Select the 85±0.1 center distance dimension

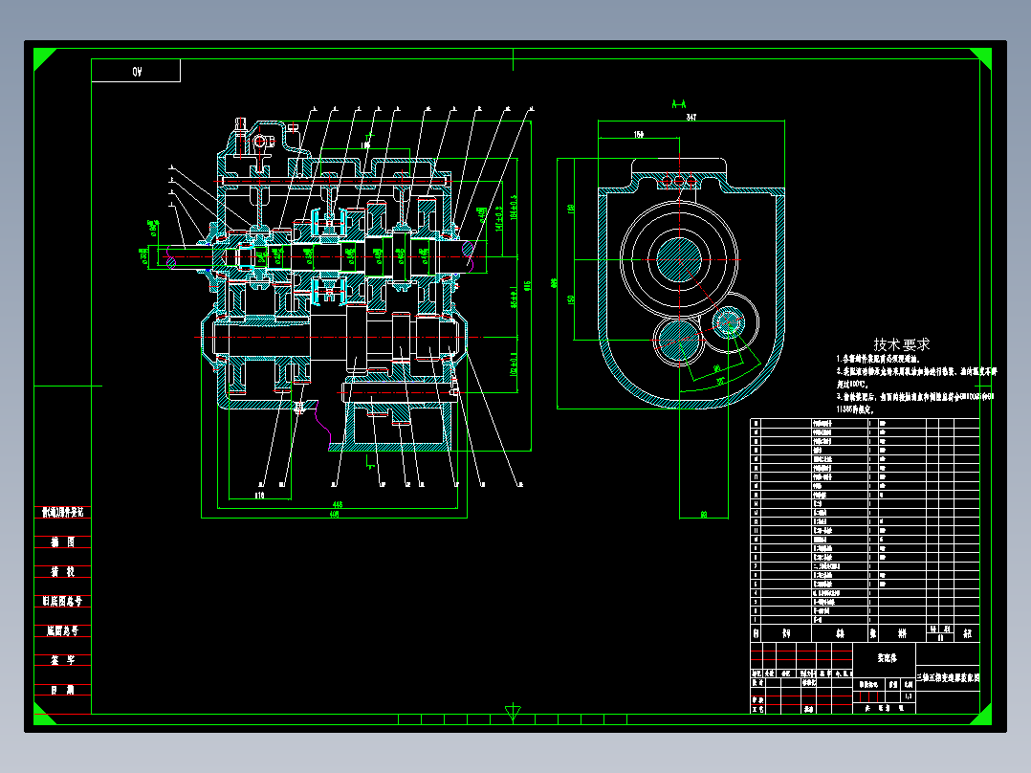coord(514,298)
